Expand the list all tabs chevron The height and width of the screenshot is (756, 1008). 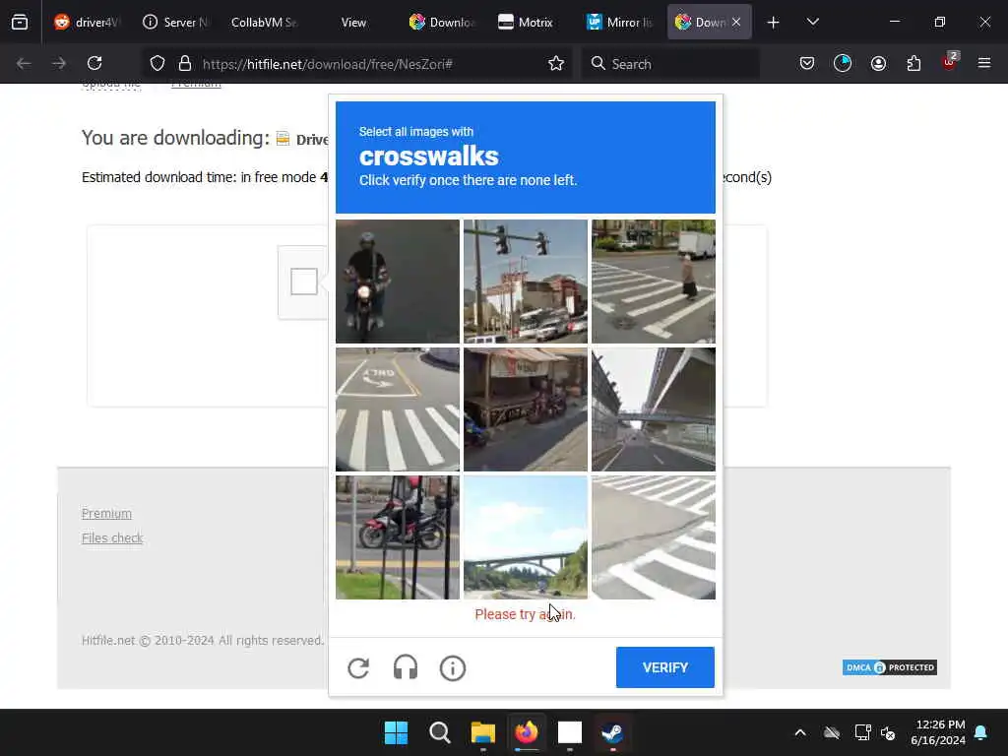point(812,22)
